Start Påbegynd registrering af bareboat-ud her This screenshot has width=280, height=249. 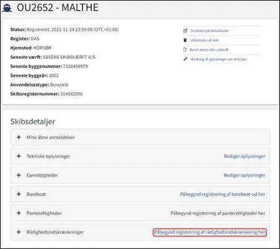pyautogui.click(x=222, y=194)
